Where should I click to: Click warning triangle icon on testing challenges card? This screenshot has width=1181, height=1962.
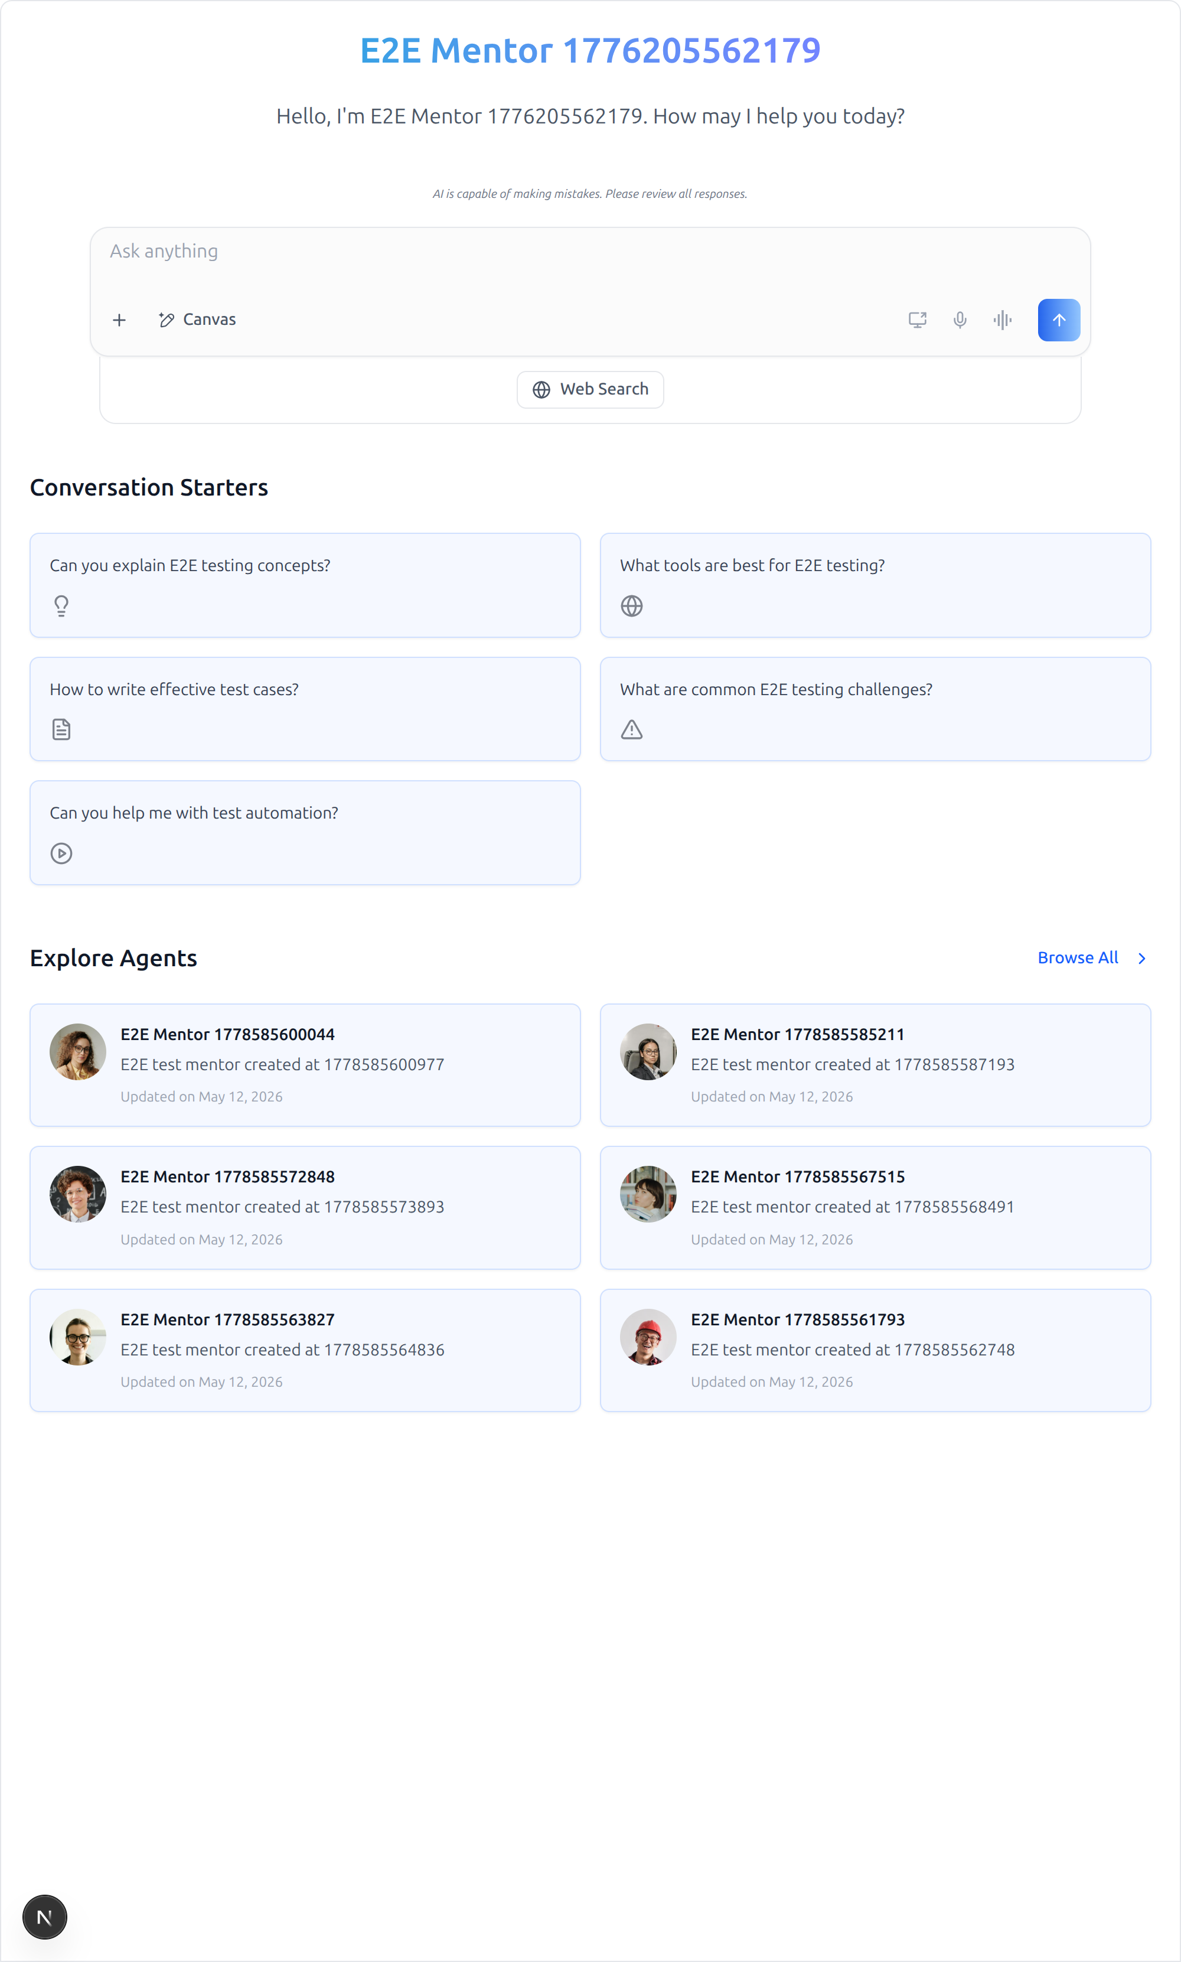[x=631, y=730]
